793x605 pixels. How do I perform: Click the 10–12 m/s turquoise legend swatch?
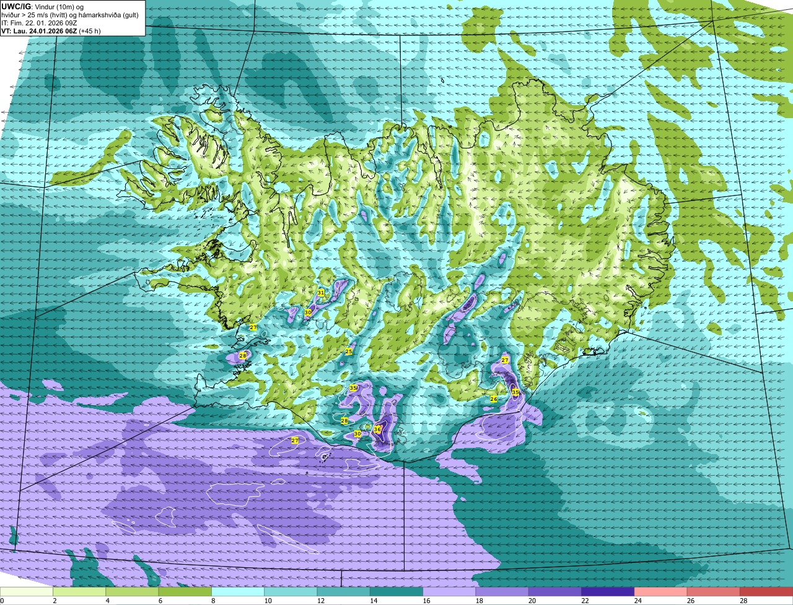[291, 591]
